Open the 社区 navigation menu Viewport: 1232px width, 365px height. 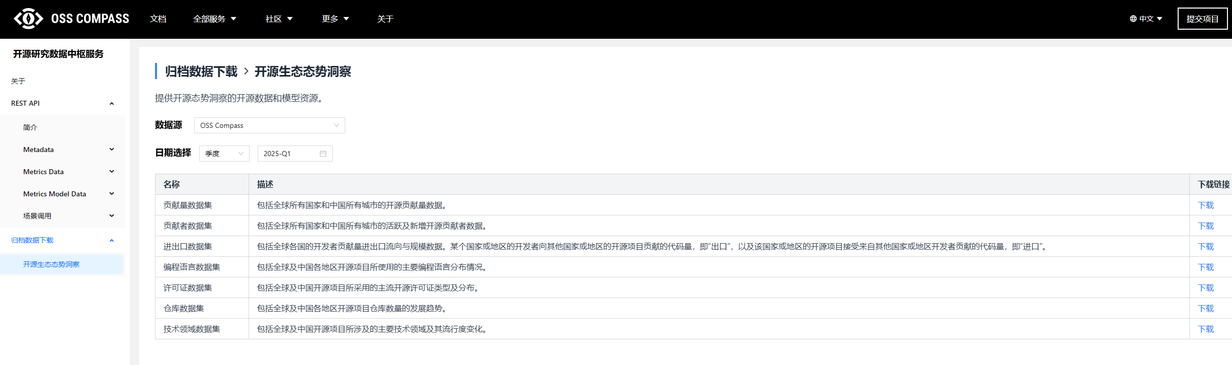pos(279,19)
